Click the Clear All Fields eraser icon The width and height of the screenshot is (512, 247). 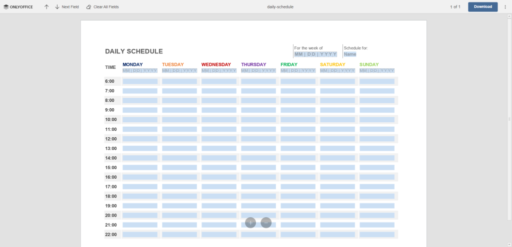pyautogui.click(x=89, y=7)
